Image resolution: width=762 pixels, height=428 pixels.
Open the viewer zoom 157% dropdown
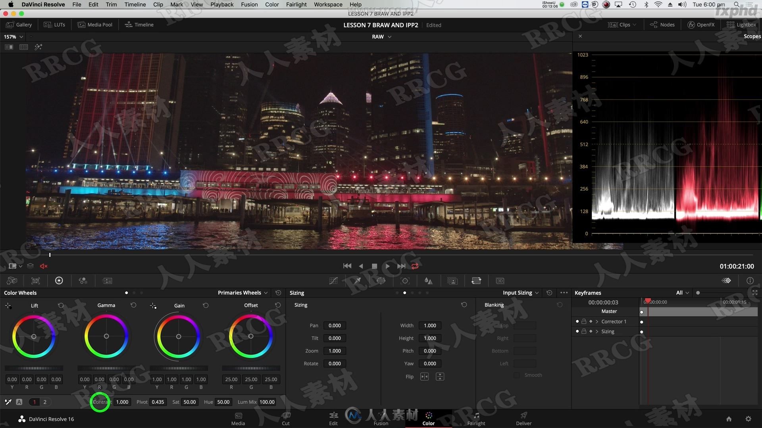coord(13,36)
